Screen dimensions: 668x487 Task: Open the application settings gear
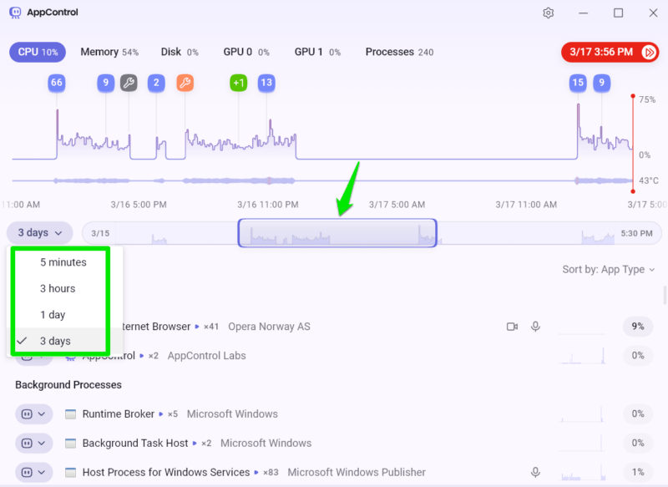tap(548, 13)
